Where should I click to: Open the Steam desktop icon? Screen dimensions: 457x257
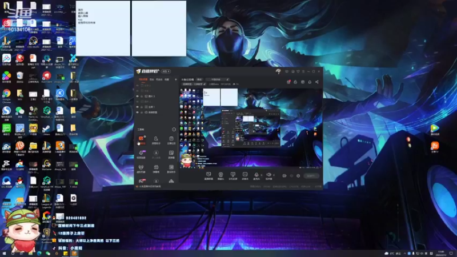47,130
